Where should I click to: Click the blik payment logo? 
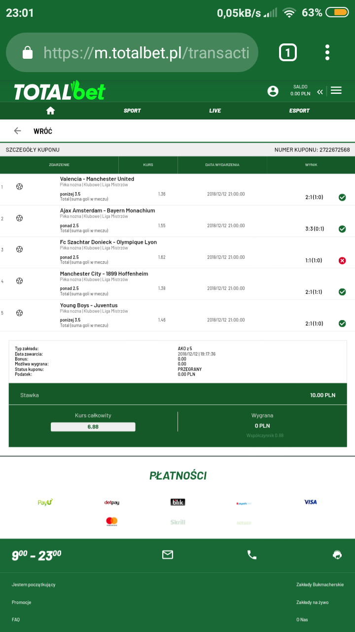point(178,502)
